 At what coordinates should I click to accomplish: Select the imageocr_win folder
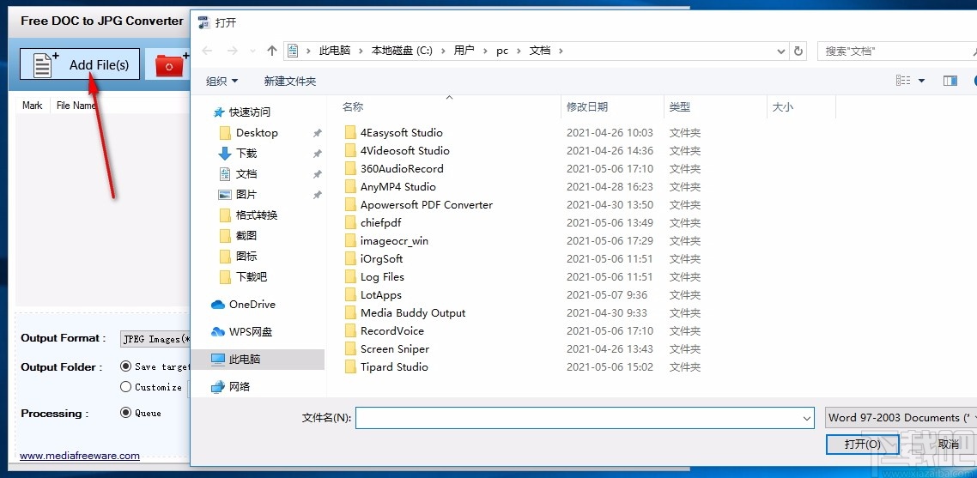394,241
